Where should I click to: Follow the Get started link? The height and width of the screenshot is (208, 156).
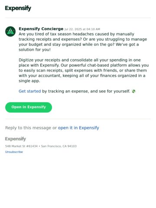click(x=30, y=91)
